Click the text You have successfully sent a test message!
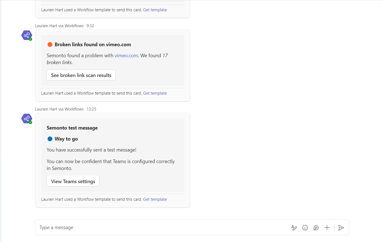 coord(92,150)
